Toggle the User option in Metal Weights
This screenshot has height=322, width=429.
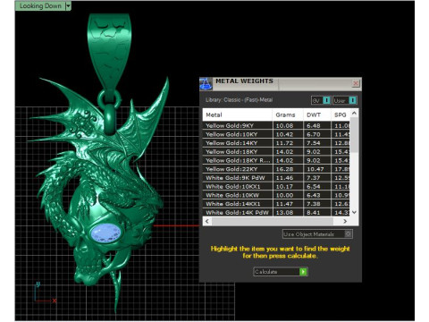point(345,100)
